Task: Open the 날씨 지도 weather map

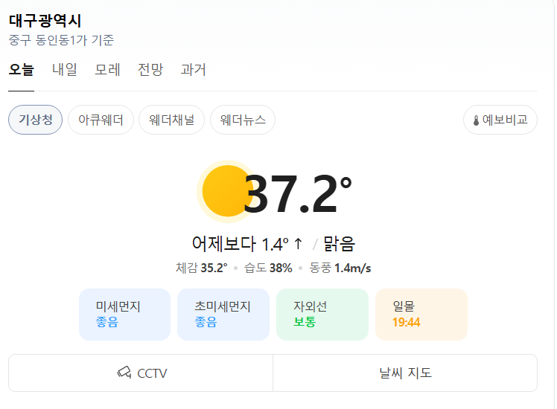Action: coord(405,373)
